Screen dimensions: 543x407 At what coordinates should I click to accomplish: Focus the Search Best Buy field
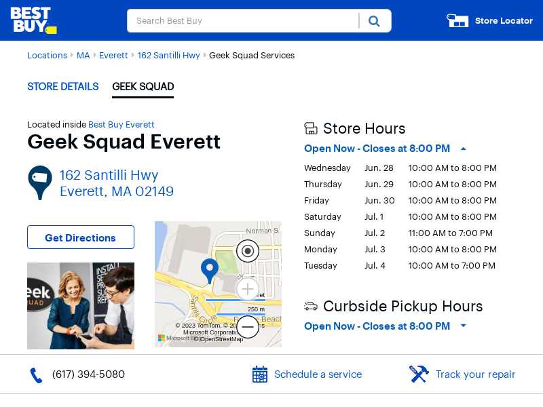click(x=242, y=21)
